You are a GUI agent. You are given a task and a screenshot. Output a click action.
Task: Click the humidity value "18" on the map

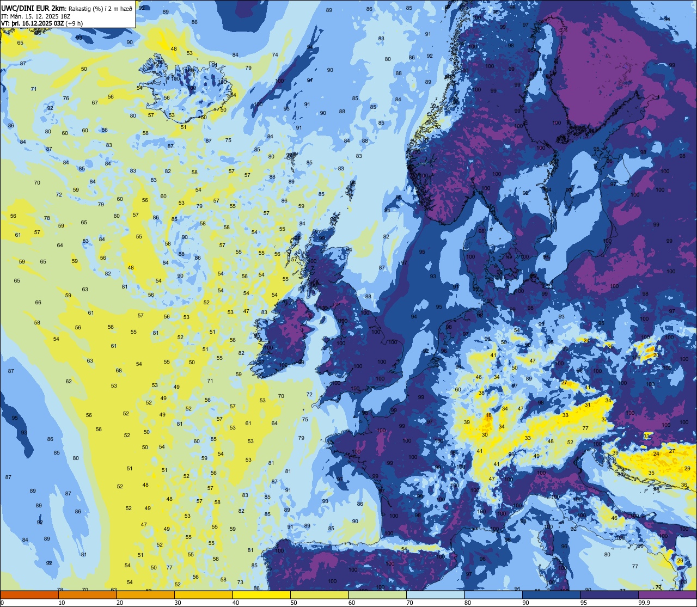tap(488, 415)
